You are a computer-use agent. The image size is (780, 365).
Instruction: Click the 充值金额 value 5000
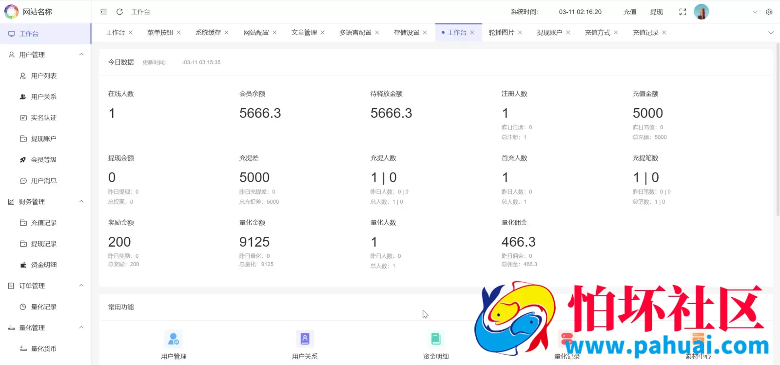[x=647, y=113]
